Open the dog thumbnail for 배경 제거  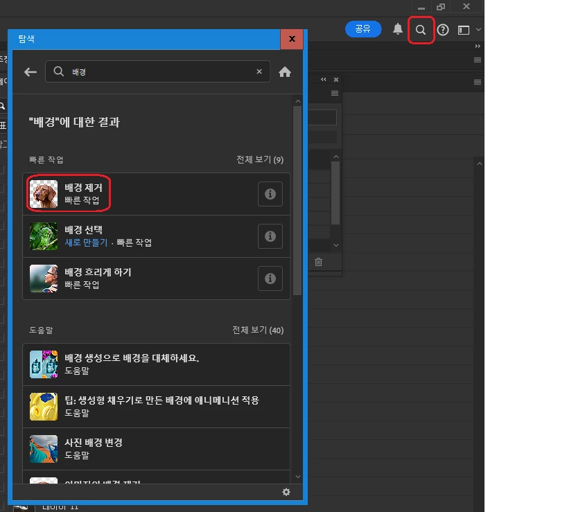click(44, 194)
